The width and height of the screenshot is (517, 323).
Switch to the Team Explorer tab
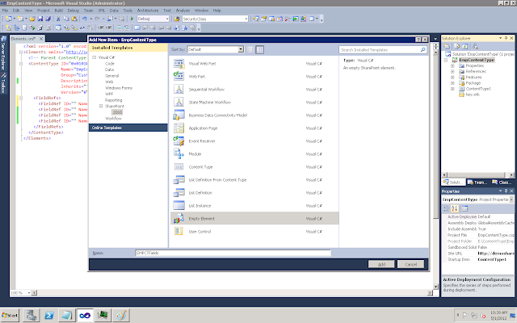(x=477, y=182)
